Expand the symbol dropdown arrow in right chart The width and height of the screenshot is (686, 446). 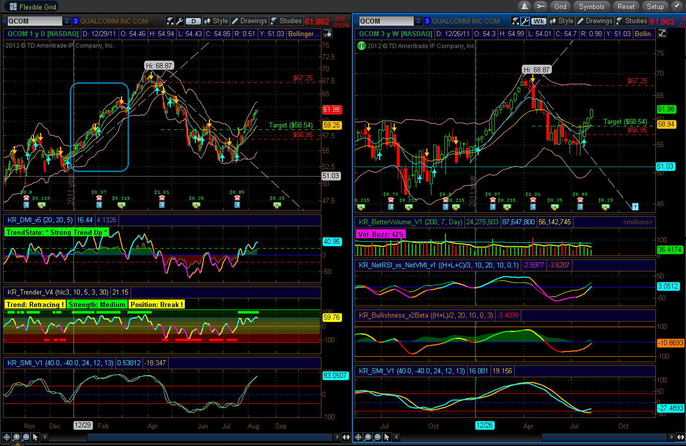419,21
